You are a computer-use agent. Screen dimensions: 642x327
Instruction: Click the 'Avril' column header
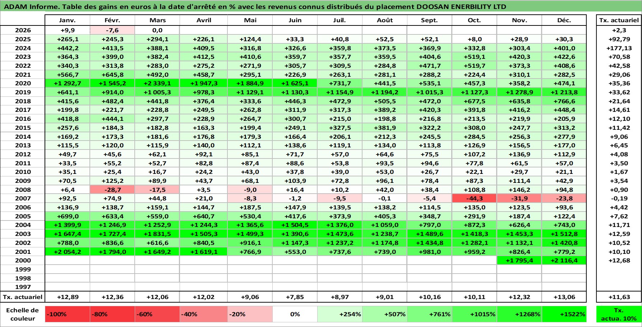[x=204, y=20]
